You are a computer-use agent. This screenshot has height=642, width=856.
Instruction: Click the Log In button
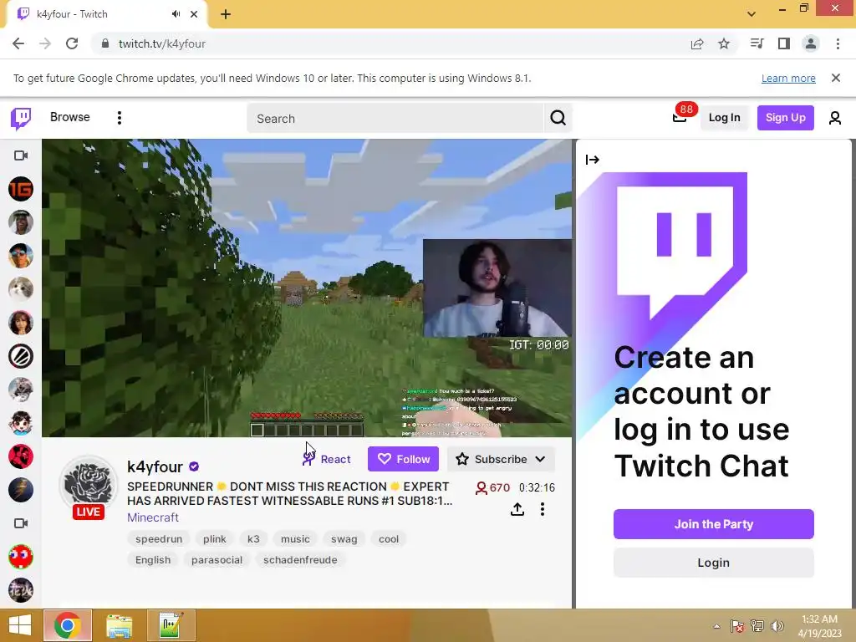pos(724,118)
